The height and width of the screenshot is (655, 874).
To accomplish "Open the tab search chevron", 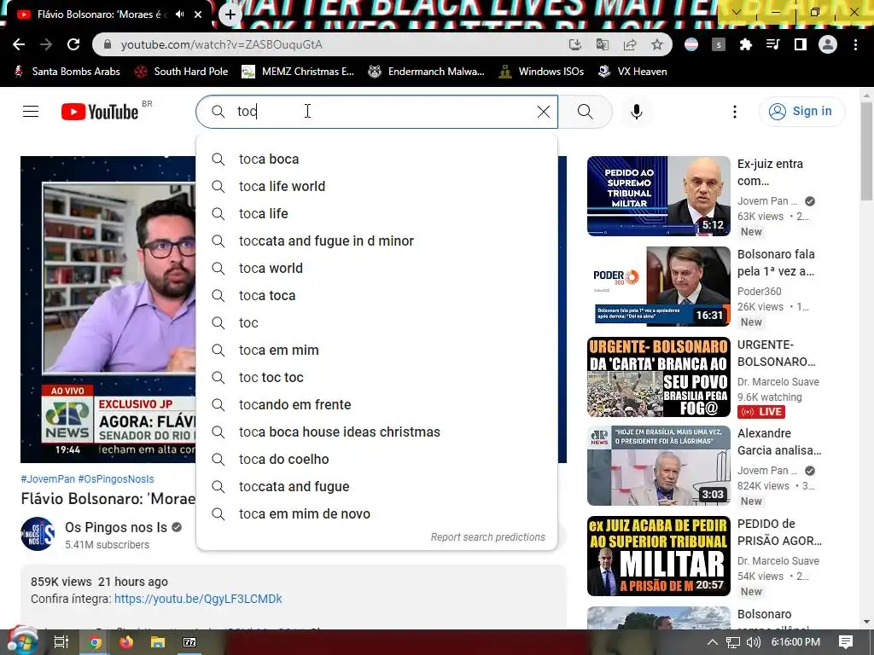I will pyautogui.click(x=737, y=12).
